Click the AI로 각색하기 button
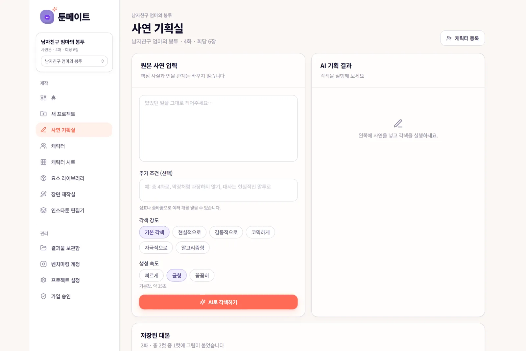The height and width of the screenshot is (351, 526). [x=218, y=302]
